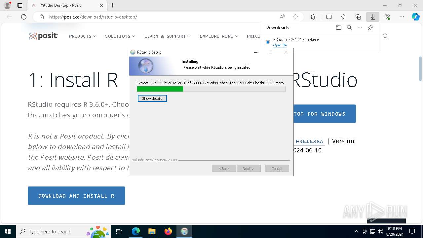Open Browser essentials icon
423x238 pixels.
387,17
